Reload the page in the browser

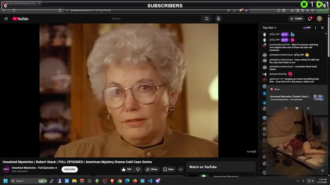tap(14, 10)
